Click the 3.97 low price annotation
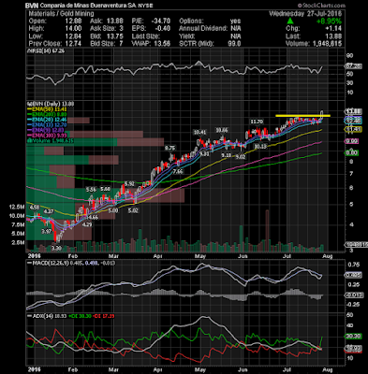Image resolution: width=368 pixels, height=374 pixels. (x=47, y=231)
